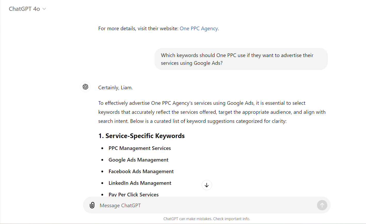Image resolution: width=366 pixels, height=224 pixels.
Task: Open the One PPC Agency website link
Action: 199,28
